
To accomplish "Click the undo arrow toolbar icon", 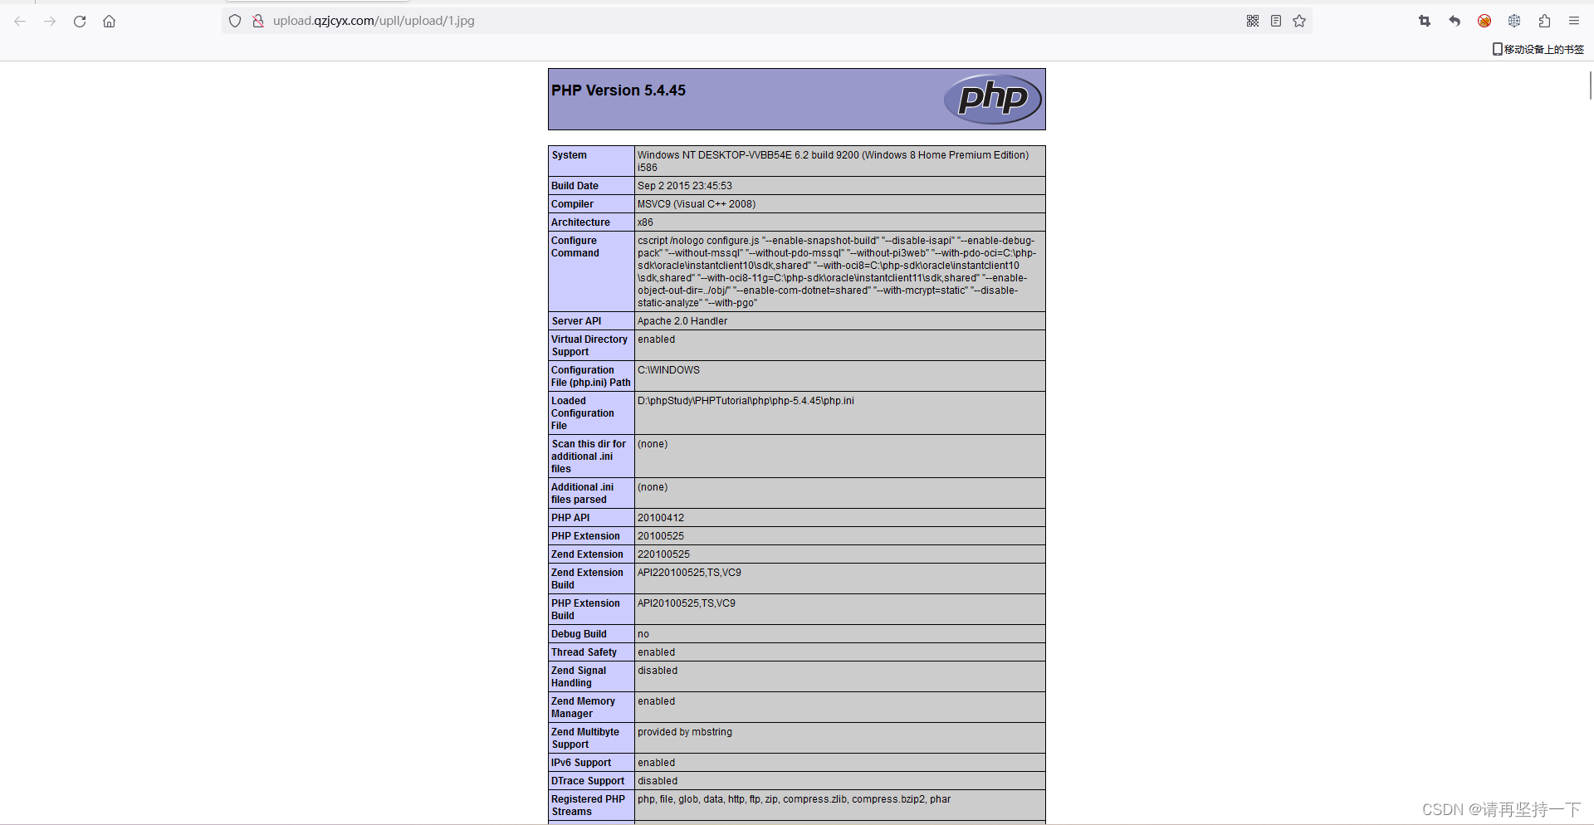I will point(1455,21).
